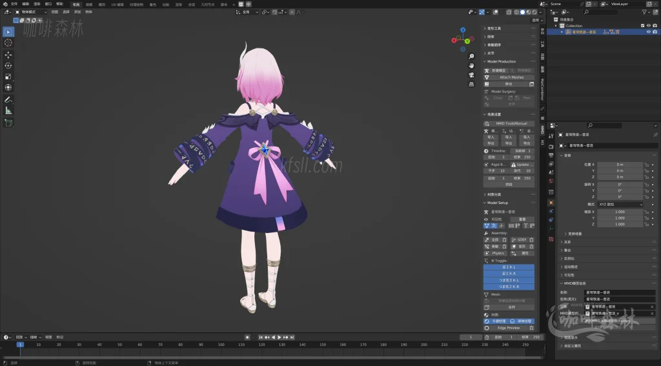Click the timeline current frame number field
661x366 pixels.
(471, 338)
